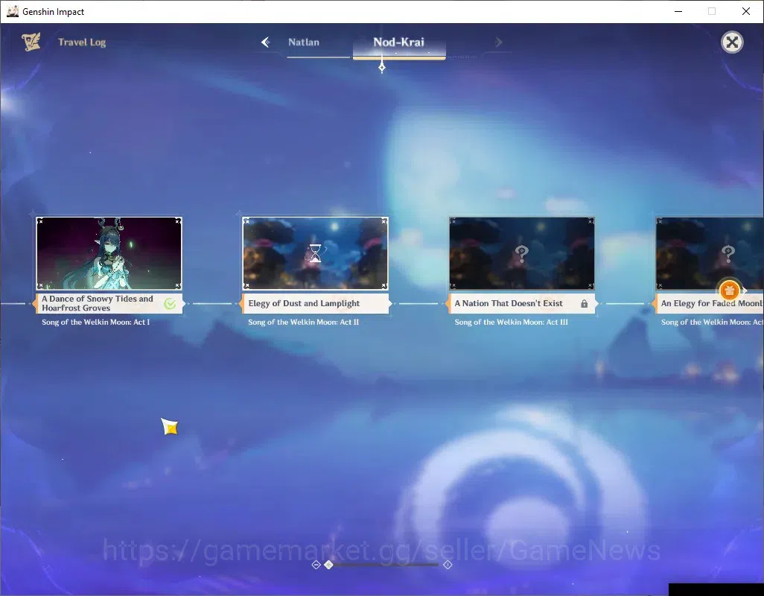Open the Act I quest thumbnail
This screenshot has height=596, width=764.
[109, 253]
